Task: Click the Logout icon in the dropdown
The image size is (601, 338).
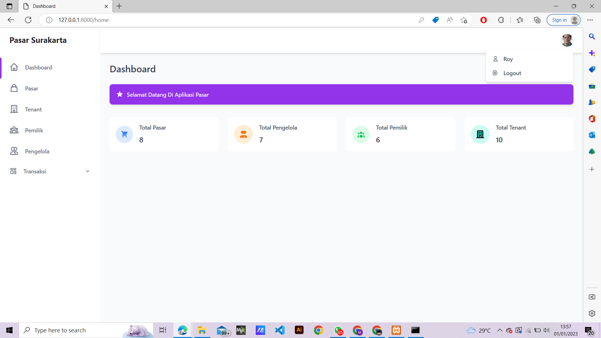Action: click(495, 73)
